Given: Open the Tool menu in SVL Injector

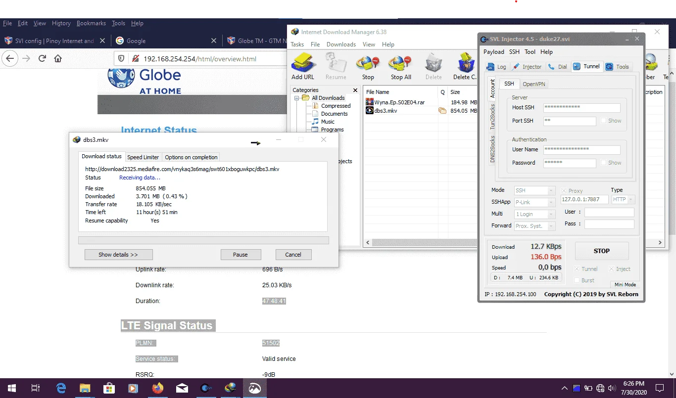Looking at the screenshot, I should tap(530, 52).
